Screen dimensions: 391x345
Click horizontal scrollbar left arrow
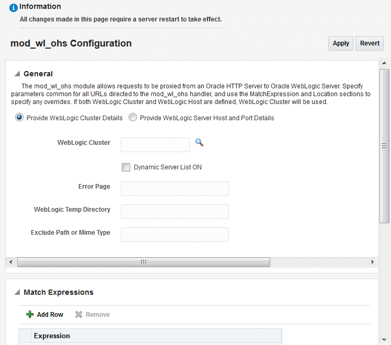[x=11, y=262]
